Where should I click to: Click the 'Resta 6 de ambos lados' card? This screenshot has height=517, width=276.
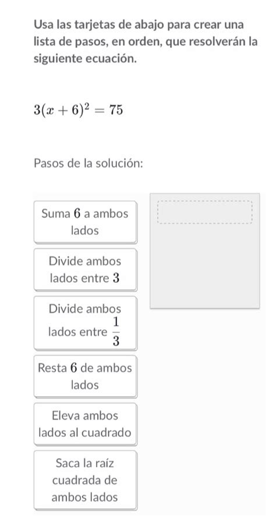[x=85, y=376]
